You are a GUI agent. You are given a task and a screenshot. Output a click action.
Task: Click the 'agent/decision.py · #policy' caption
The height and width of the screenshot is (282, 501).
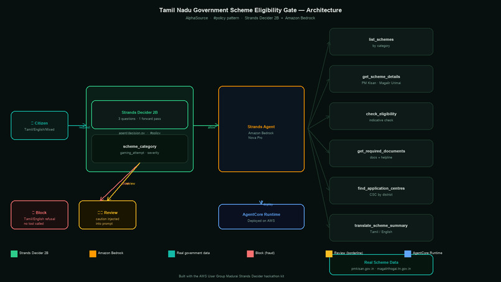point(140,133)
